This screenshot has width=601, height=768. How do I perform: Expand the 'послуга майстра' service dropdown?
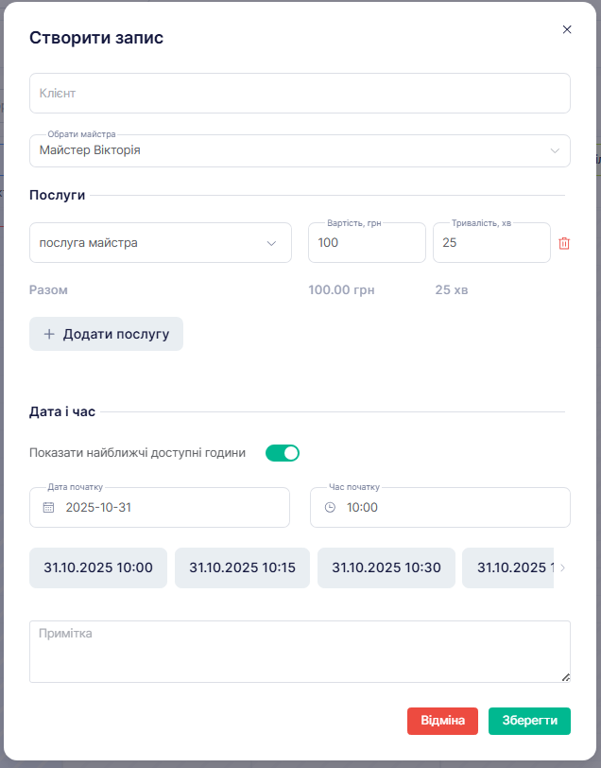pyautogui.click(x=160, y=243)
